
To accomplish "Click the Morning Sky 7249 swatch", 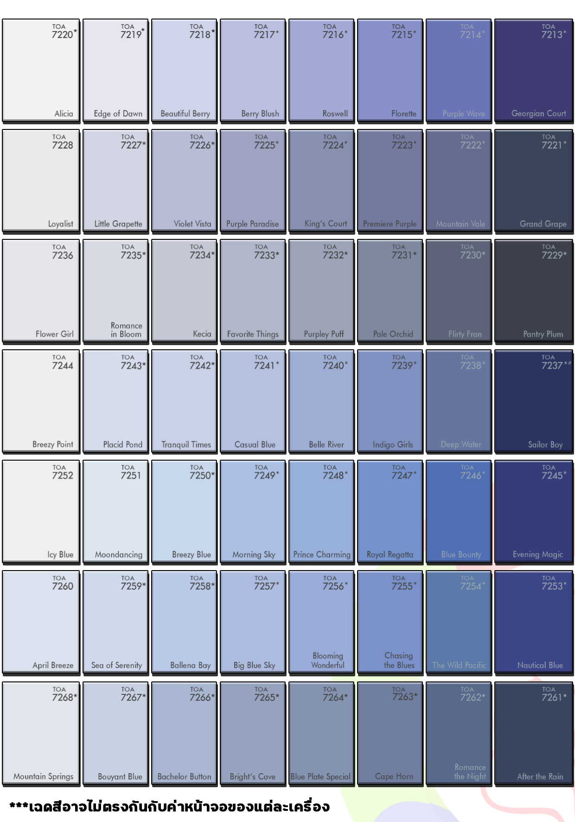I will tap(253, 512).
